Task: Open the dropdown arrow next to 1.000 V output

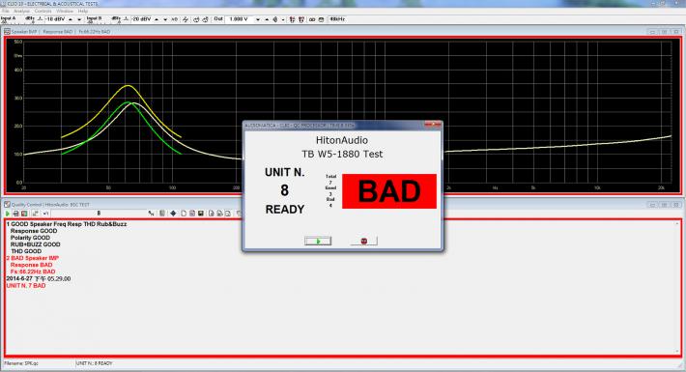Action: tap(258, 19)
